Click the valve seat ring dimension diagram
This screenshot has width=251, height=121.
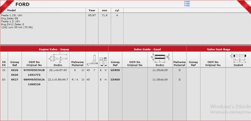click(x=238, y=58)
